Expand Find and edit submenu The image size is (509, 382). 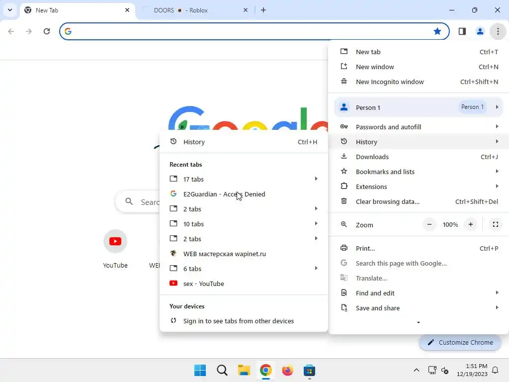419,293
